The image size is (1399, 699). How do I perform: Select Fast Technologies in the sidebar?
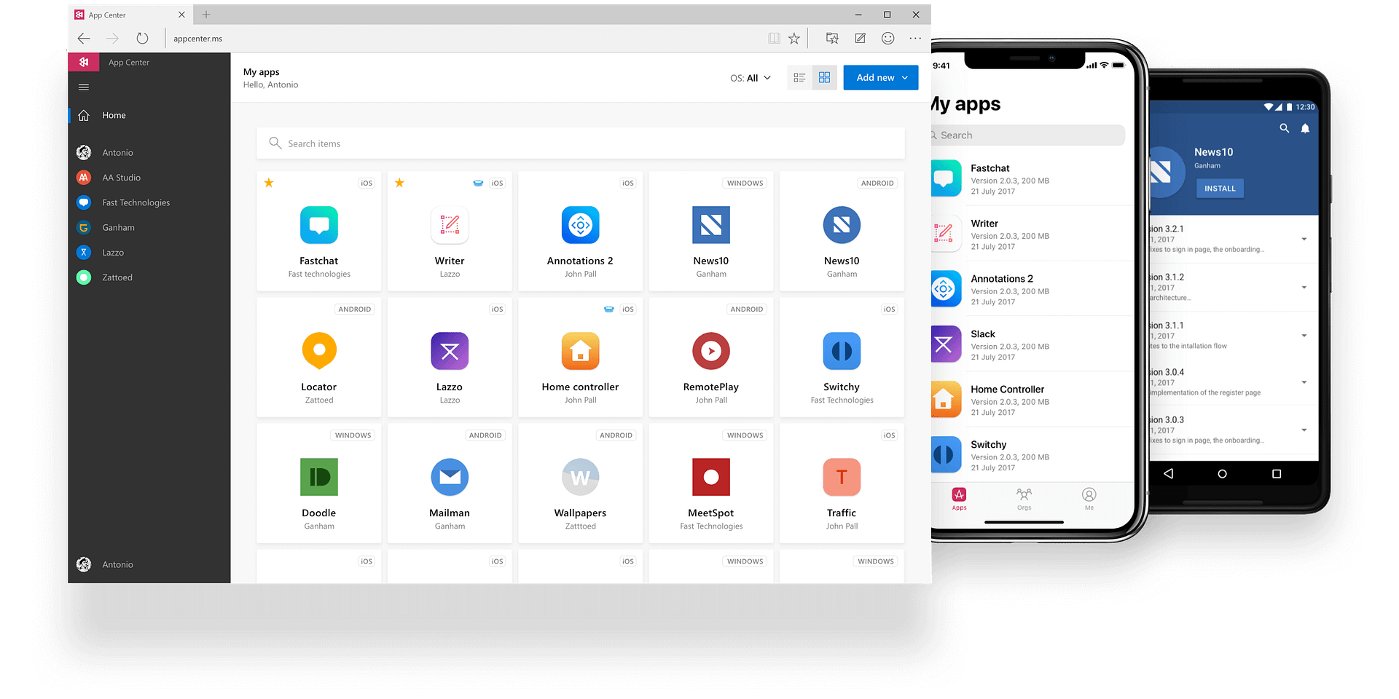[136, 202]
